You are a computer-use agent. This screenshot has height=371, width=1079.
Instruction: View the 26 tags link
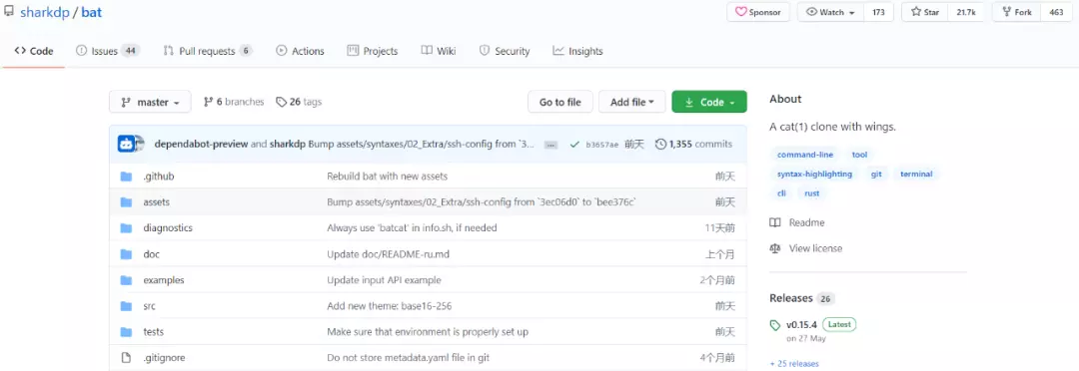pyautogui.click(x=299, y=102)
